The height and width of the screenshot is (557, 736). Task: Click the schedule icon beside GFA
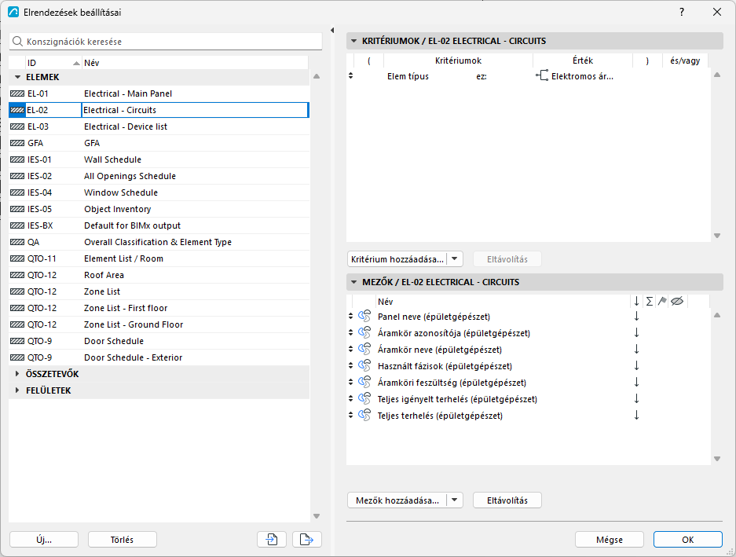click(x=17, y=143)
